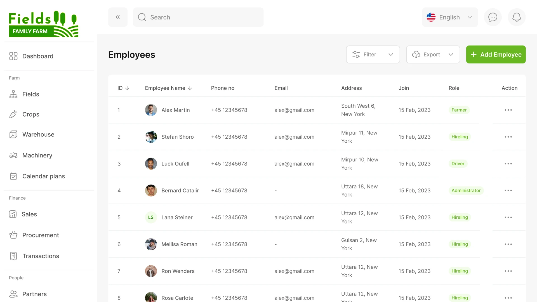This screenshot has height=302, width=537.
Task: Open the Sales page
Action: (x=29, y=214)
